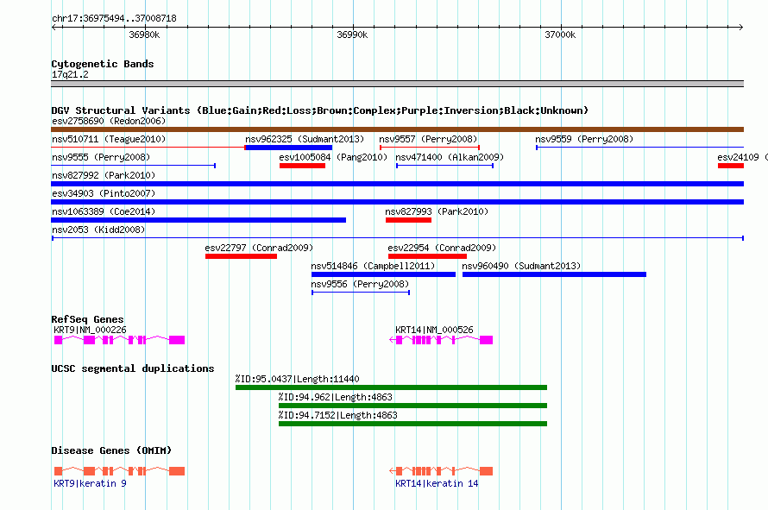Select the nsv960490 (Sudmant2013) blue bar
This screenshot has width=768, height=510.
(555, 274)
